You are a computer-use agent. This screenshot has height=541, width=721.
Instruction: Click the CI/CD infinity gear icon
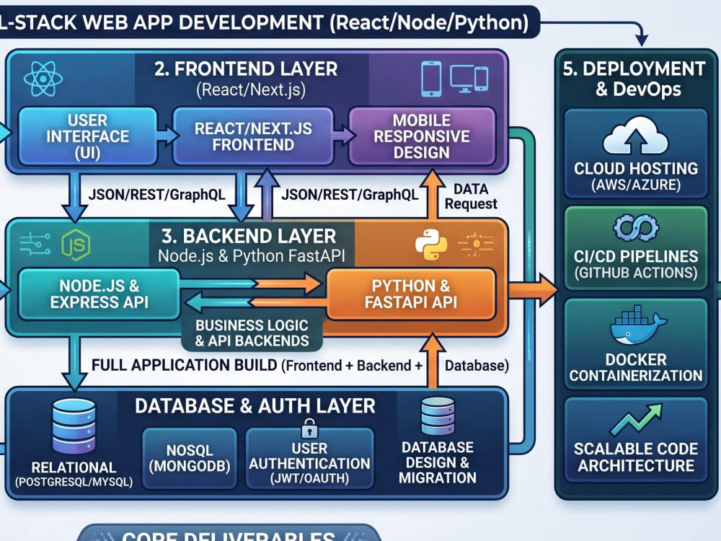tap(636, 228)
